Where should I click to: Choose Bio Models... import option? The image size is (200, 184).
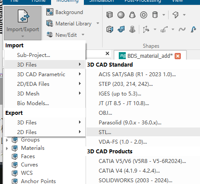point(45,103)
